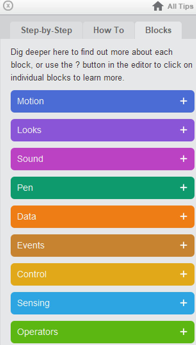This screenshot has height=345, width=196.
Task: Close the tips panel with the x icon
Action: point(8,6)
